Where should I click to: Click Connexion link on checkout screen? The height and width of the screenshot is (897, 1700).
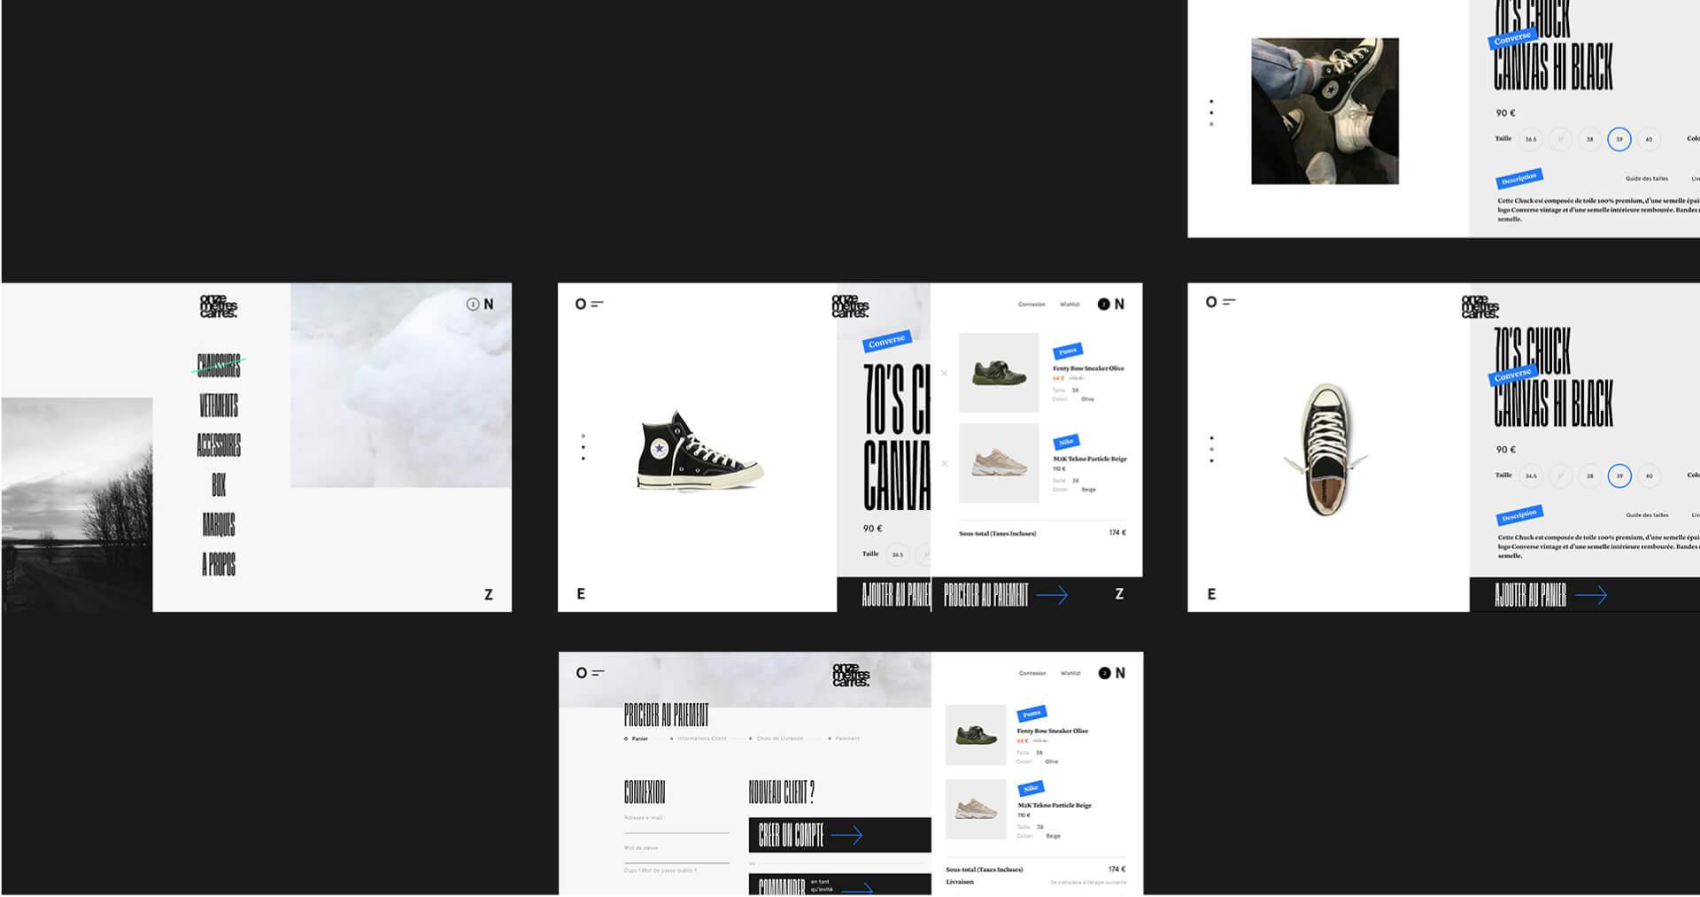point(1032,673)
